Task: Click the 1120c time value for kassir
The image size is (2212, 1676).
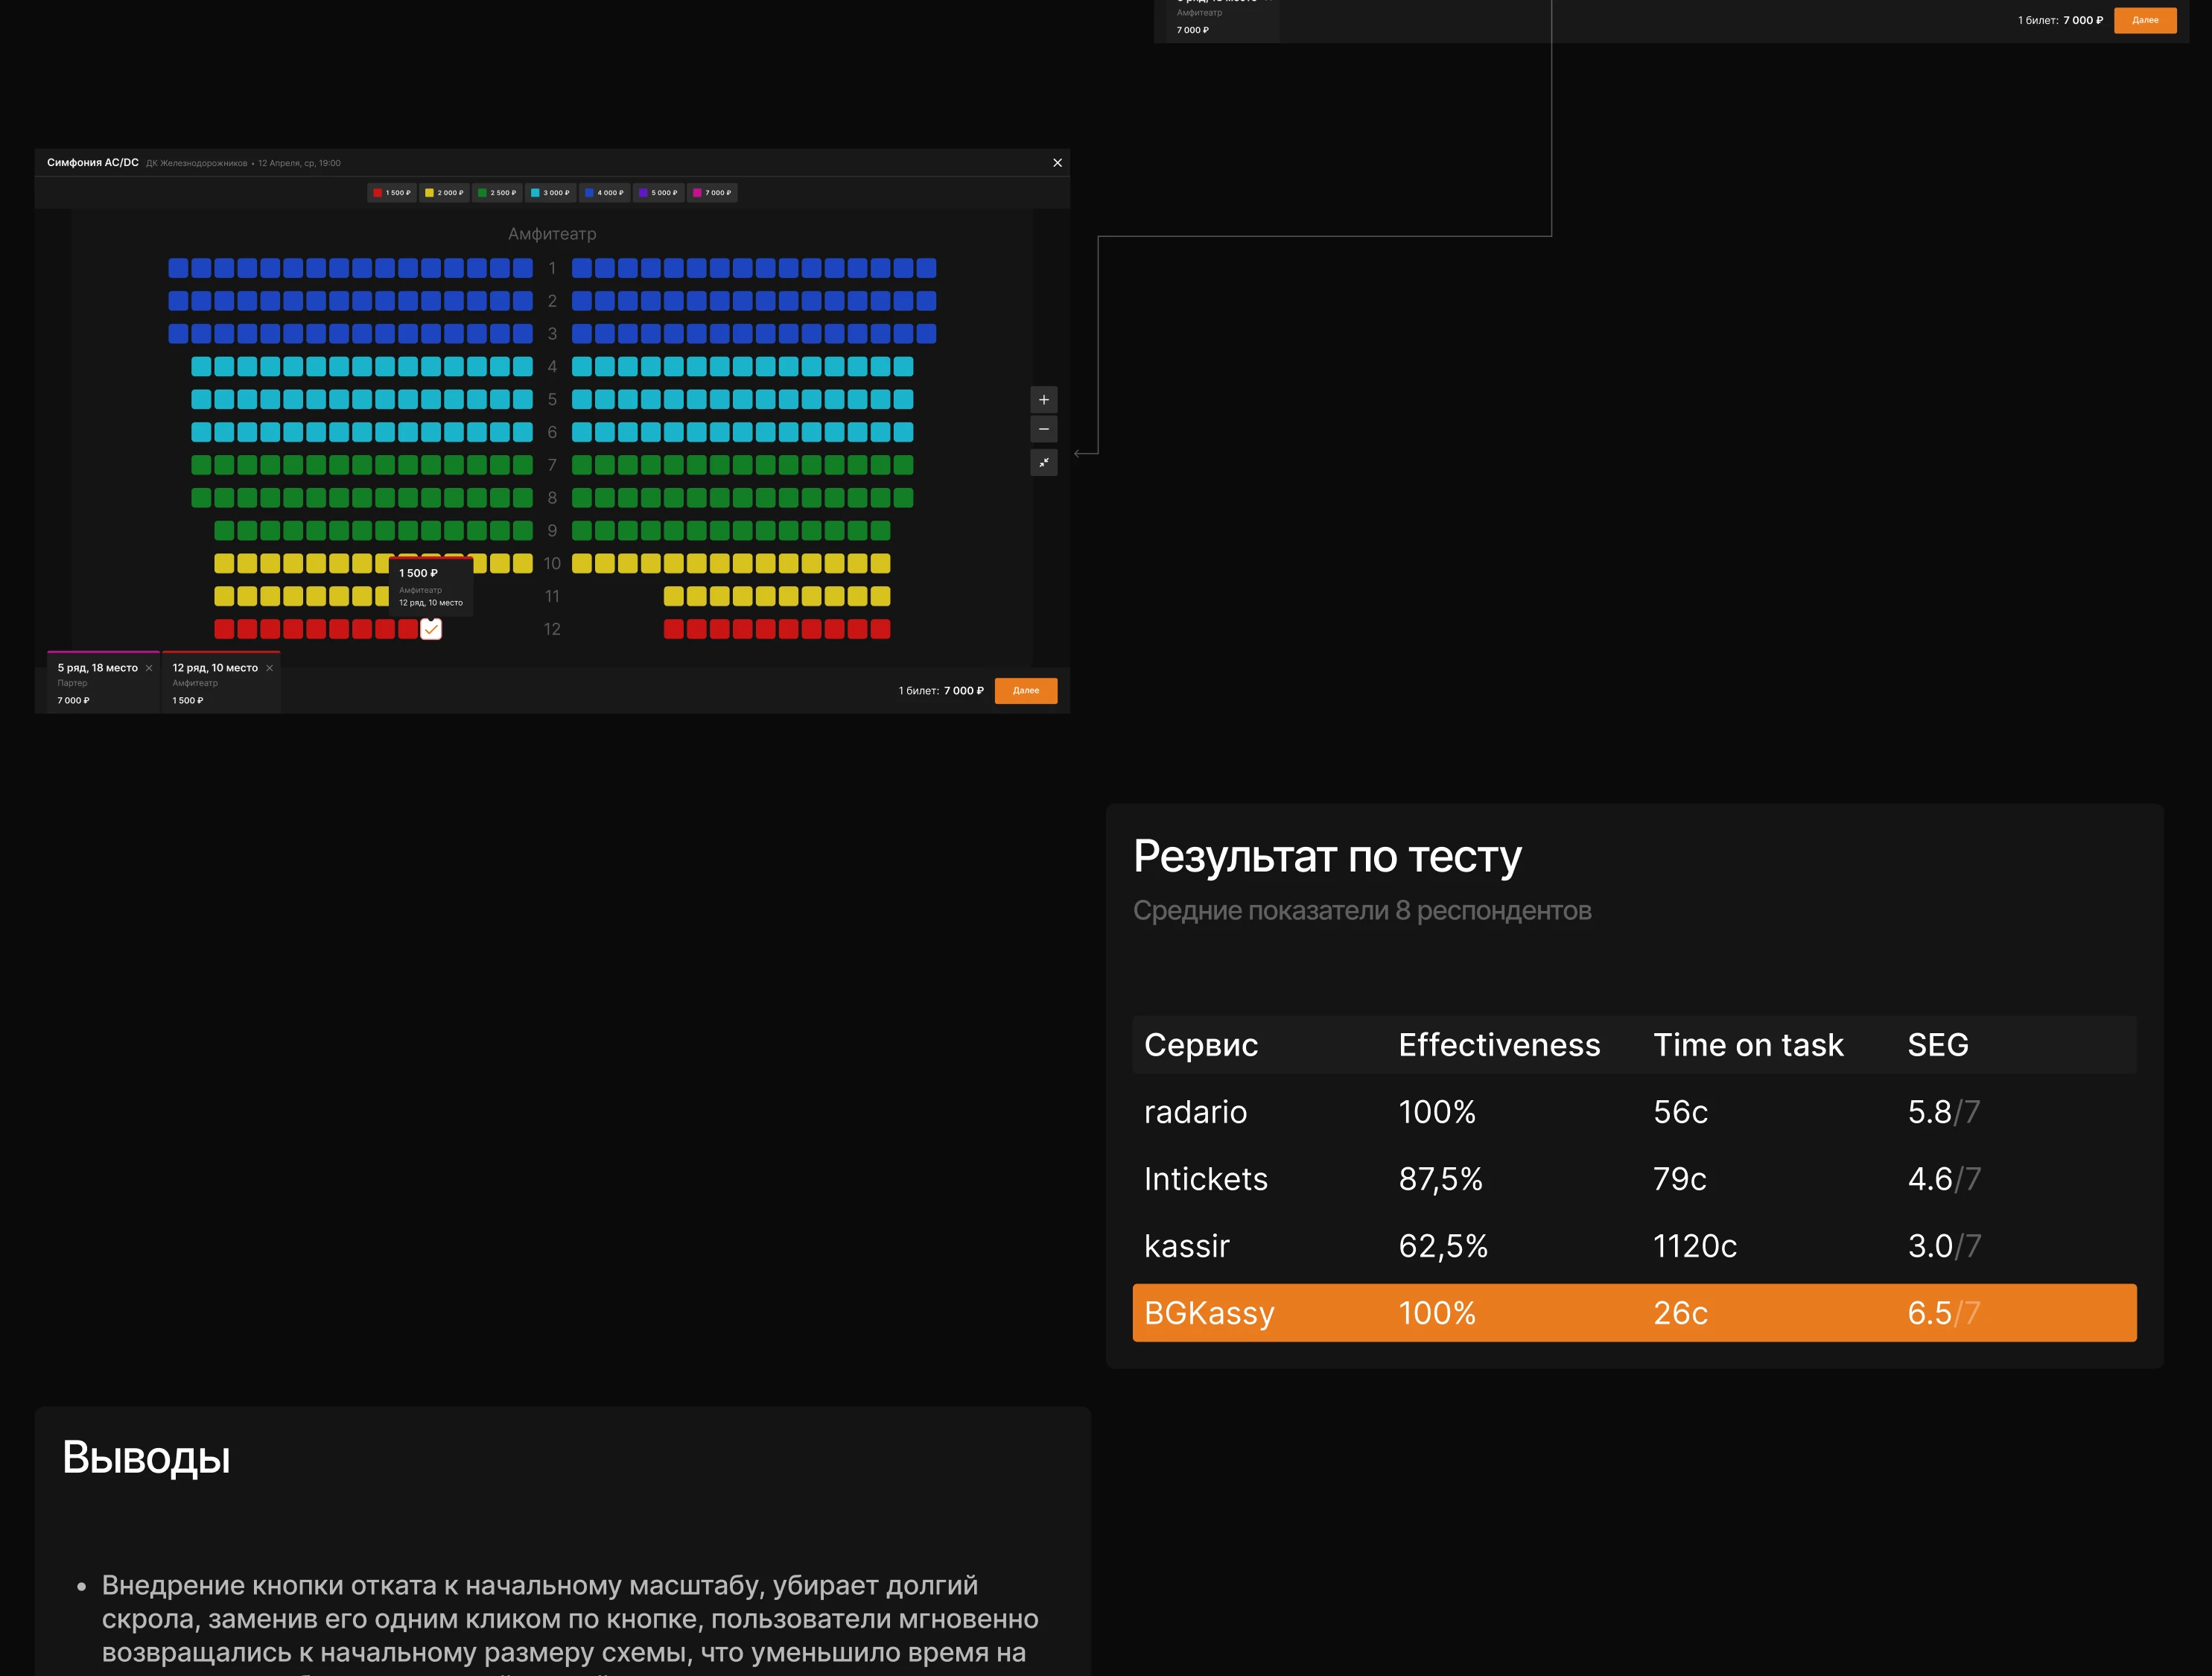Action: pos(1695,1246)
